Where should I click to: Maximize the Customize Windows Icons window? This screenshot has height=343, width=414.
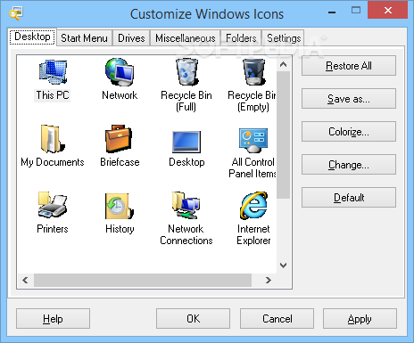click(356, 11)
